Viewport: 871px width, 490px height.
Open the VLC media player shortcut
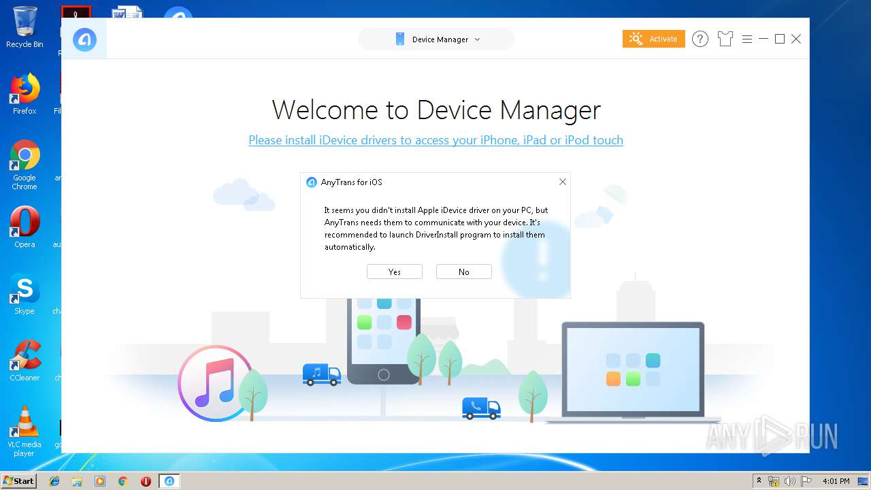24,431
